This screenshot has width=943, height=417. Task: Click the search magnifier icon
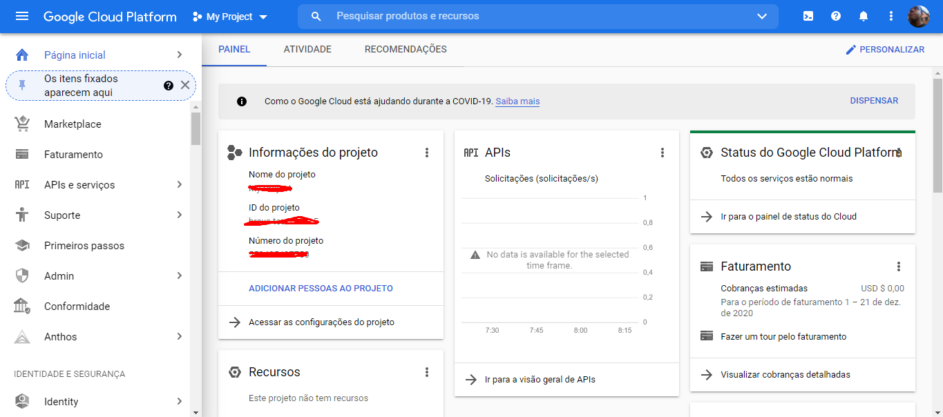[316, 16]
